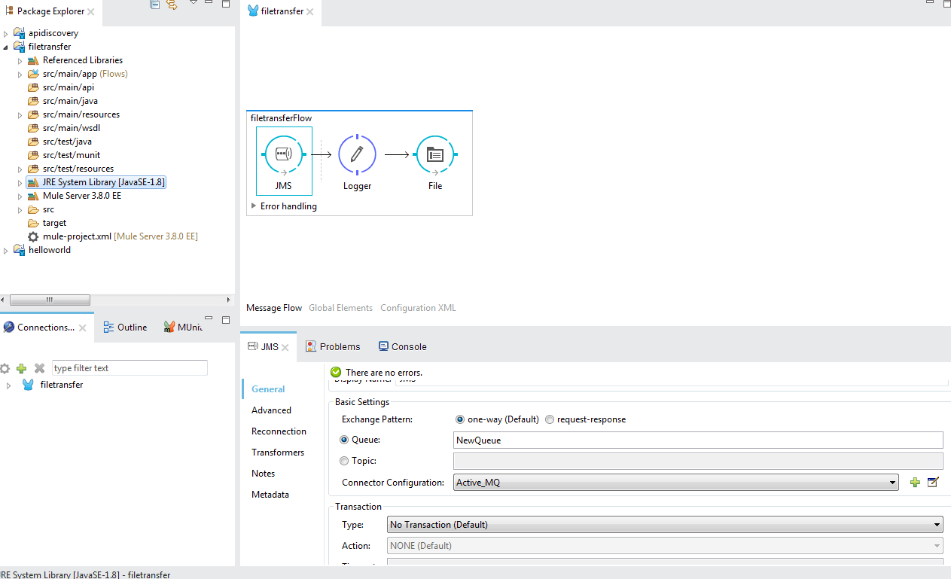Toggle Link with Editor in Package Explorer
This screenshot has height=579, width=951.
coord(171,5)
